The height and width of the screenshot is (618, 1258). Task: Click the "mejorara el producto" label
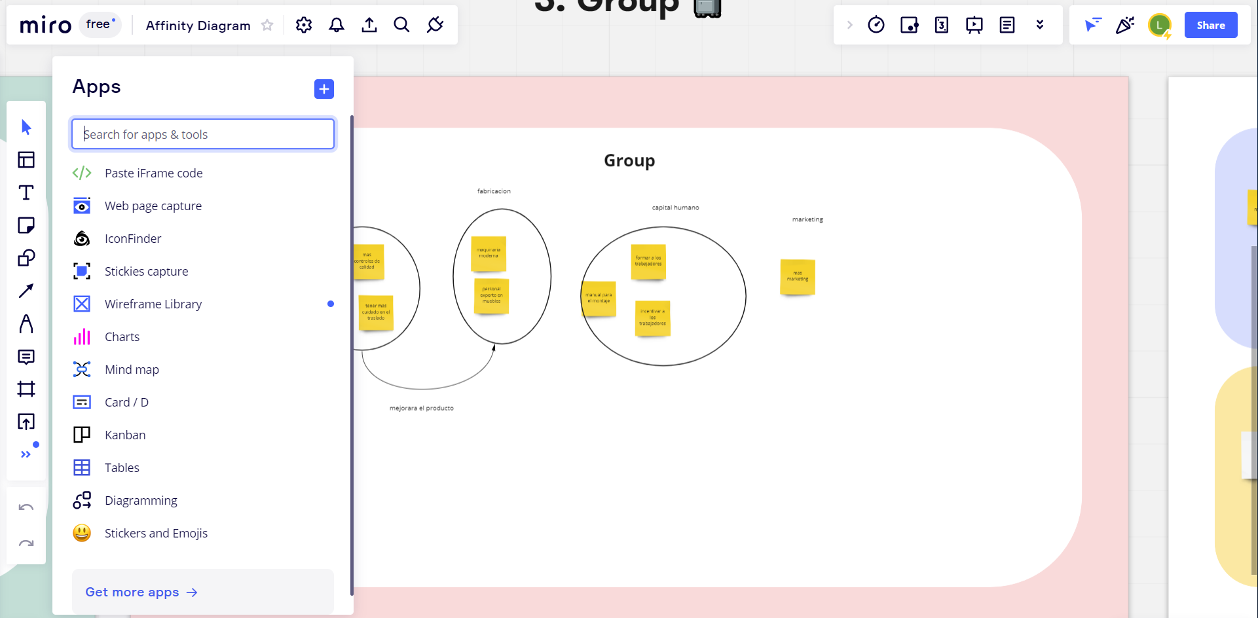pos(422,408)
